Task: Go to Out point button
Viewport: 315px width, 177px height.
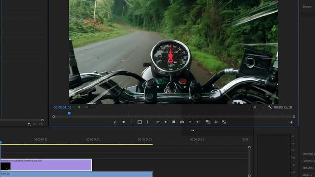Action: coord(198,122)
